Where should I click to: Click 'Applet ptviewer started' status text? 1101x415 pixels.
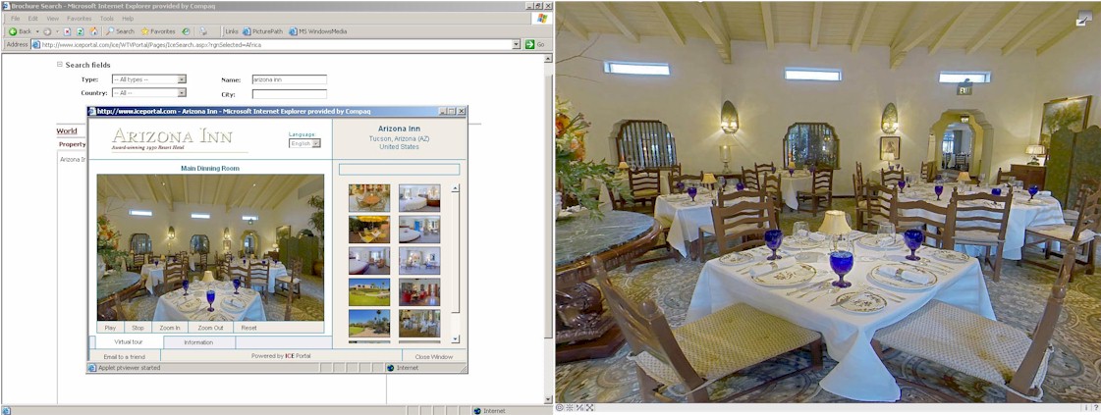[129, 367]
